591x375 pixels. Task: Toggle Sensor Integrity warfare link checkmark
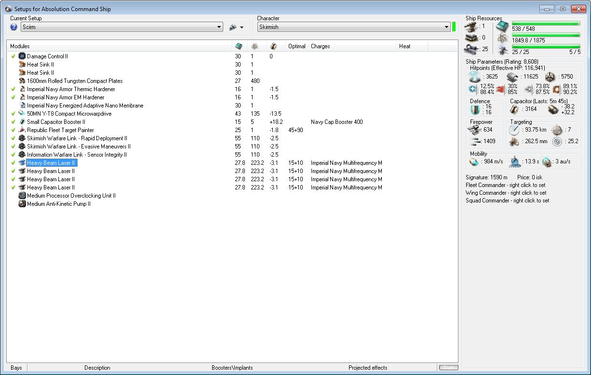point(13,155)
